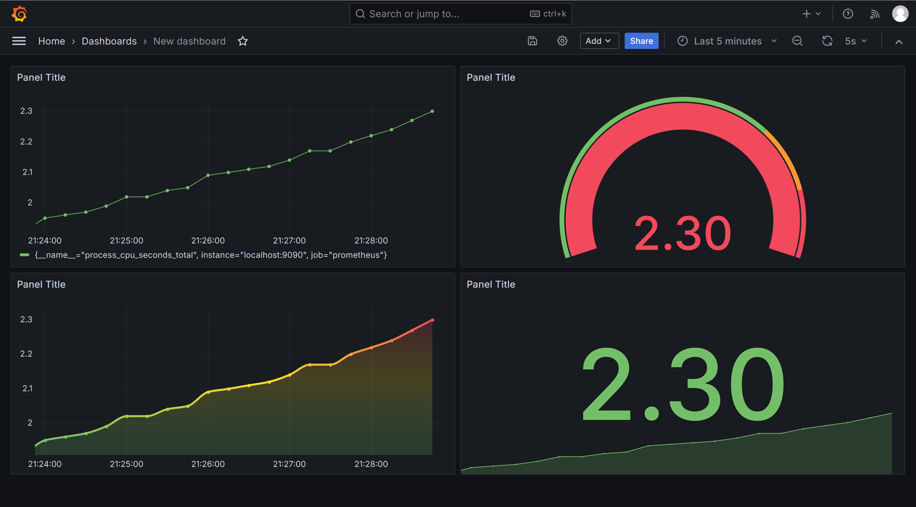Click the blue Share button
The height and width of the screenshot is (507, 916).
pos(641,41)
